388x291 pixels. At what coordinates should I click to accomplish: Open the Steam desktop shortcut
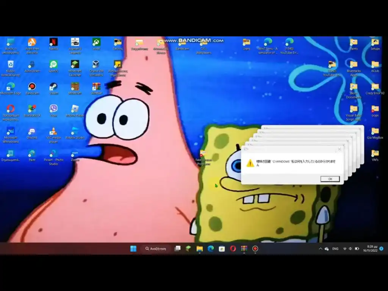[53, 89]
